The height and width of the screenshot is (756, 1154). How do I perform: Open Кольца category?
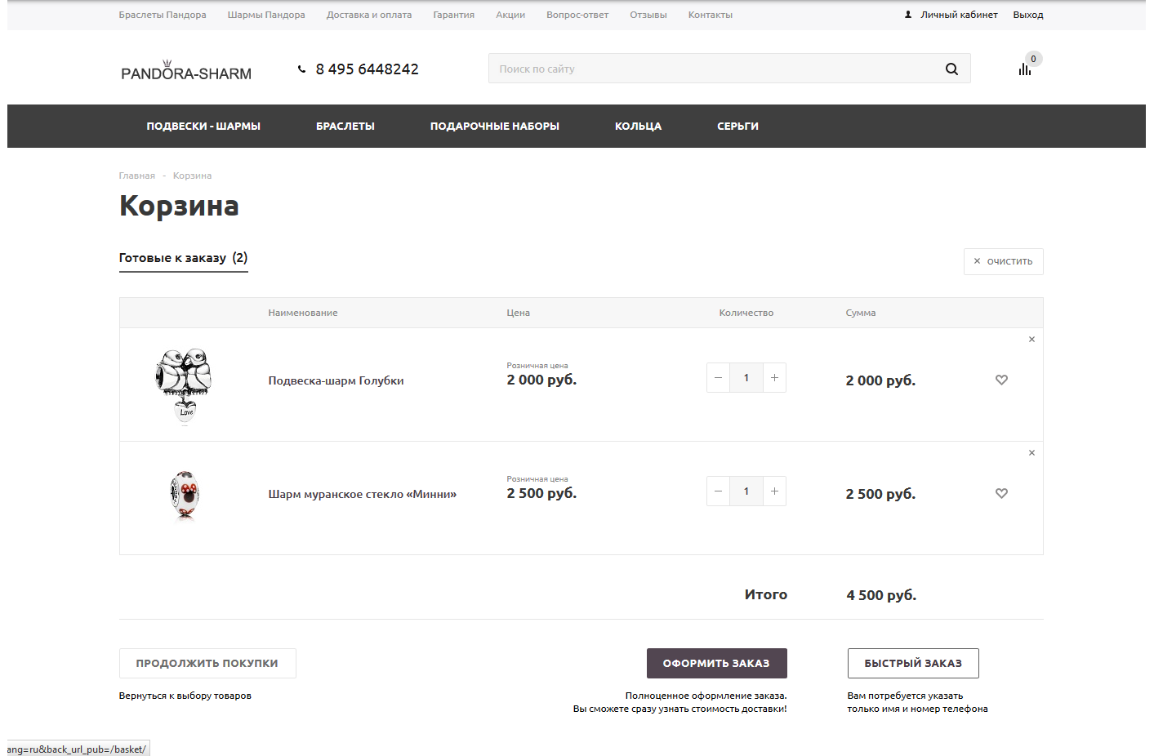click(x=639, y=127)
